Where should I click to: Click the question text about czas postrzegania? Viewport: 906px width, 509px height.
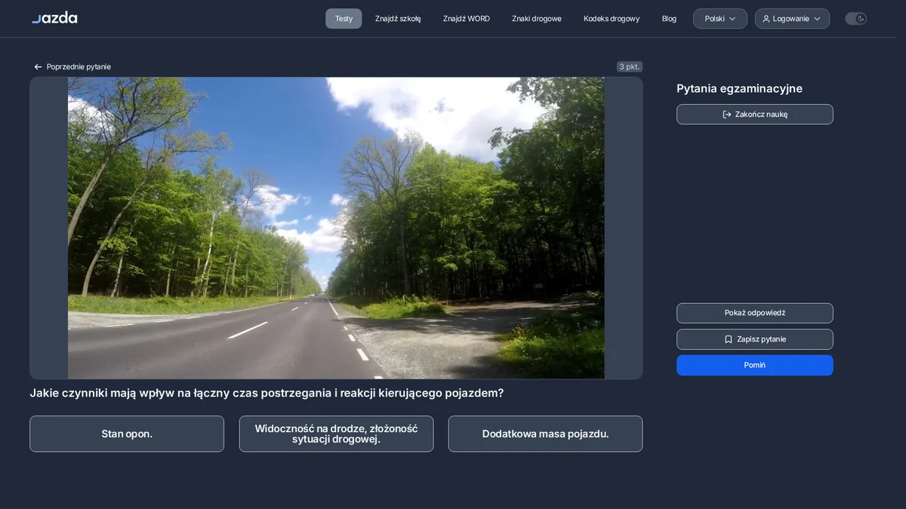coord(267,393)
